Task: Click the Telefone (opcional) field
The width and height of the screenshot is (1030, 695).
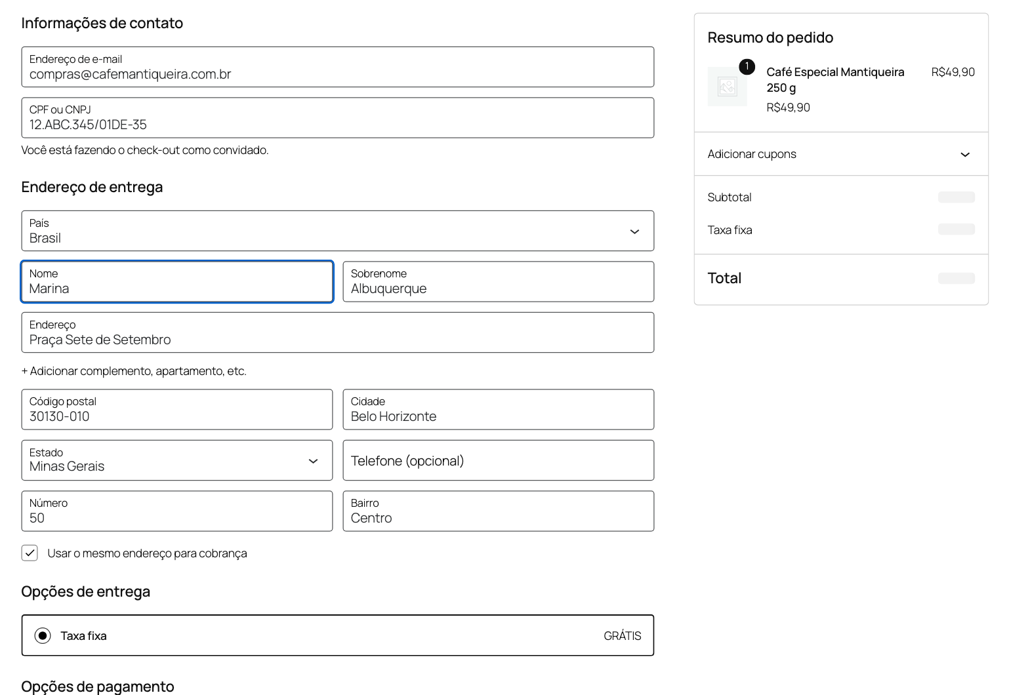Action: point(499,460)
